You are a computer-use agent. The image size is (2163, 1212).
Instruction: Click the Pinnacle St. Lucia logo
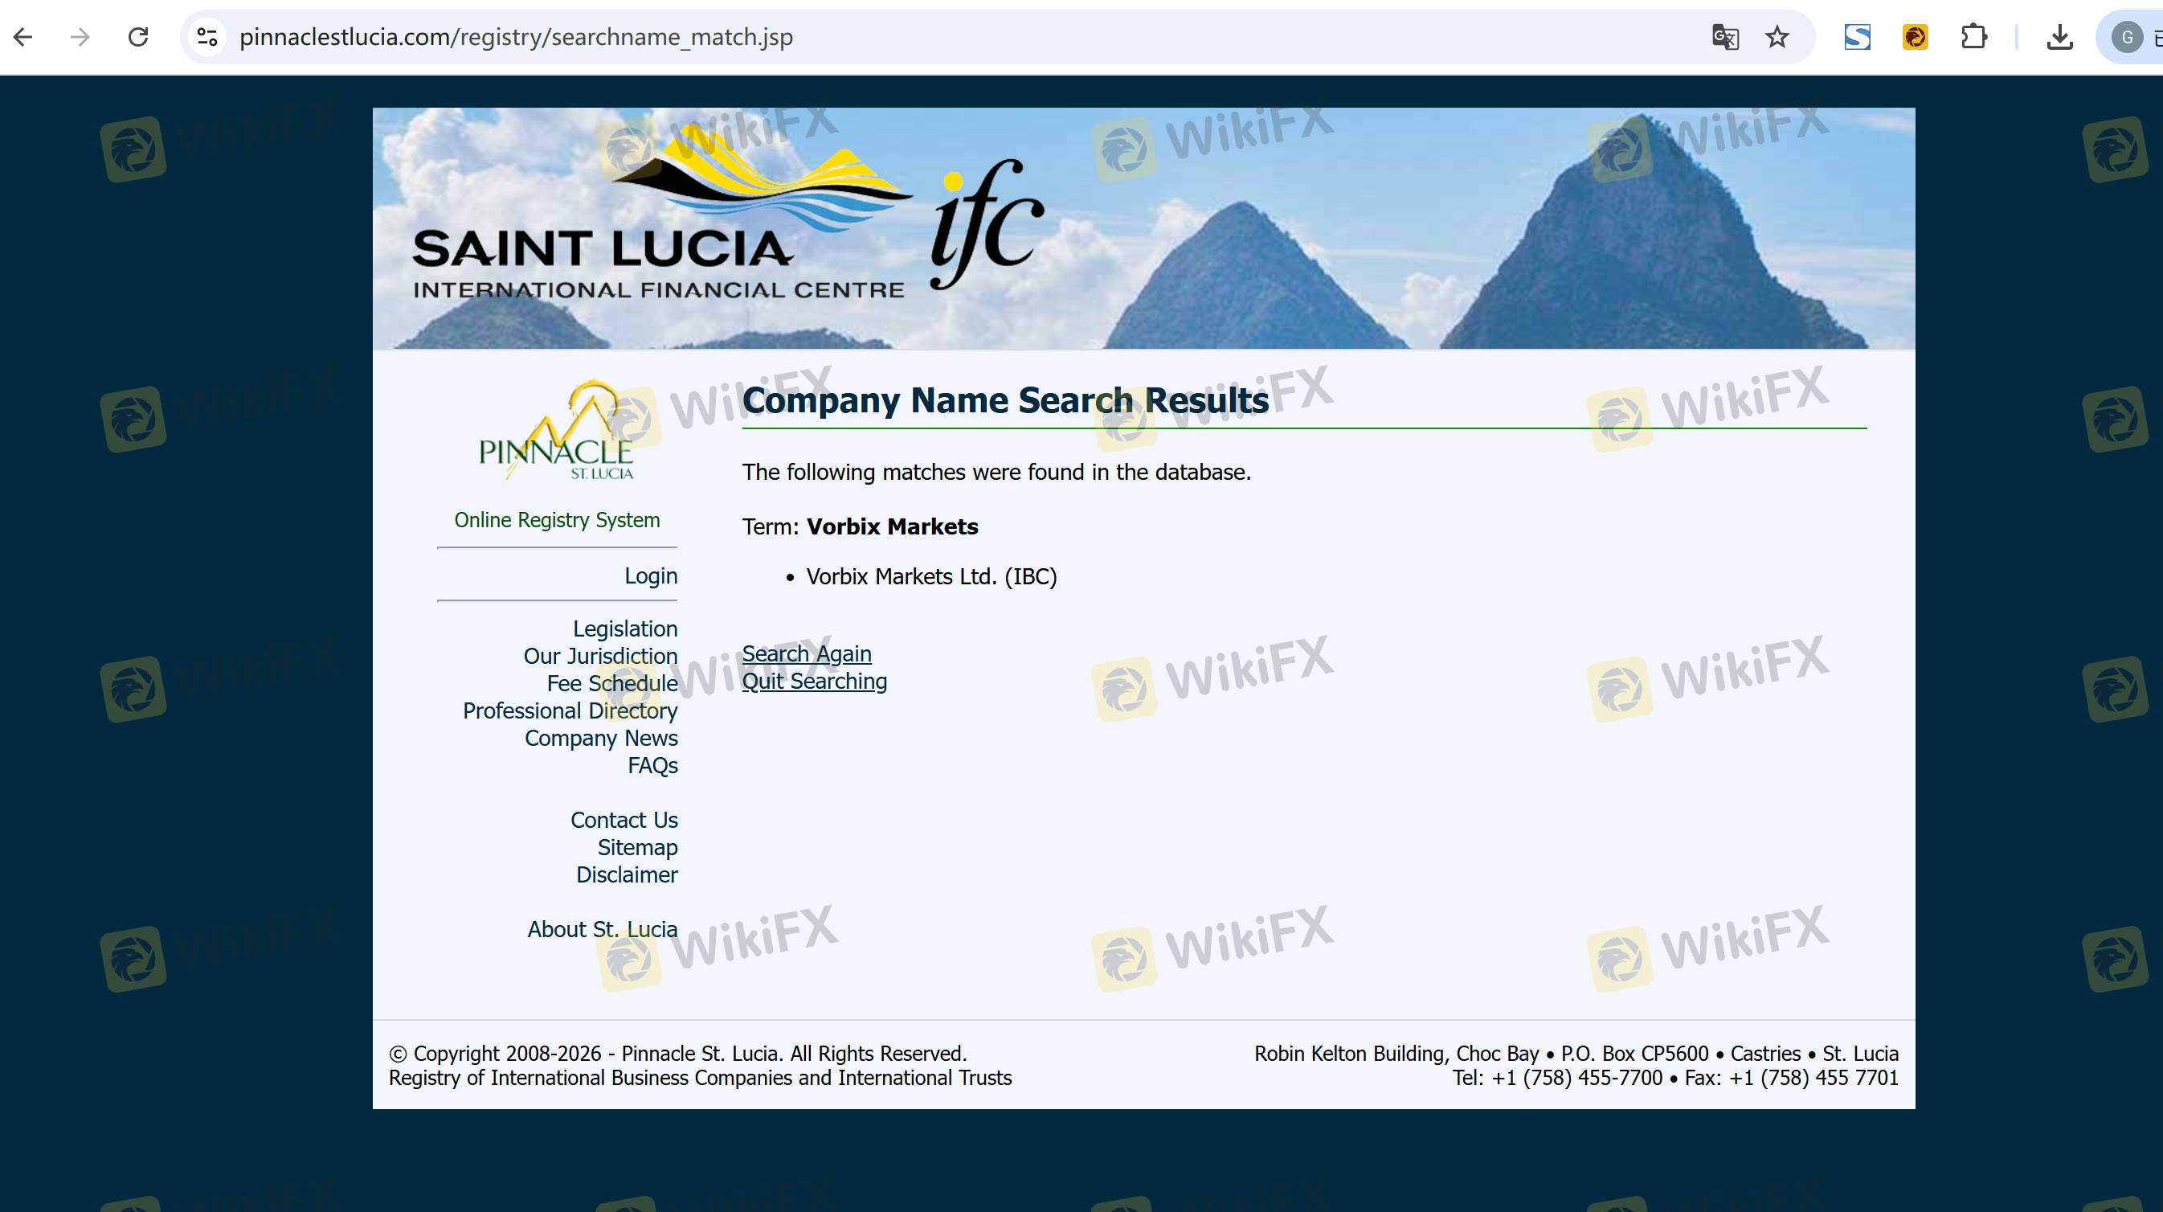pyautogui.click(x=556, y=431)
